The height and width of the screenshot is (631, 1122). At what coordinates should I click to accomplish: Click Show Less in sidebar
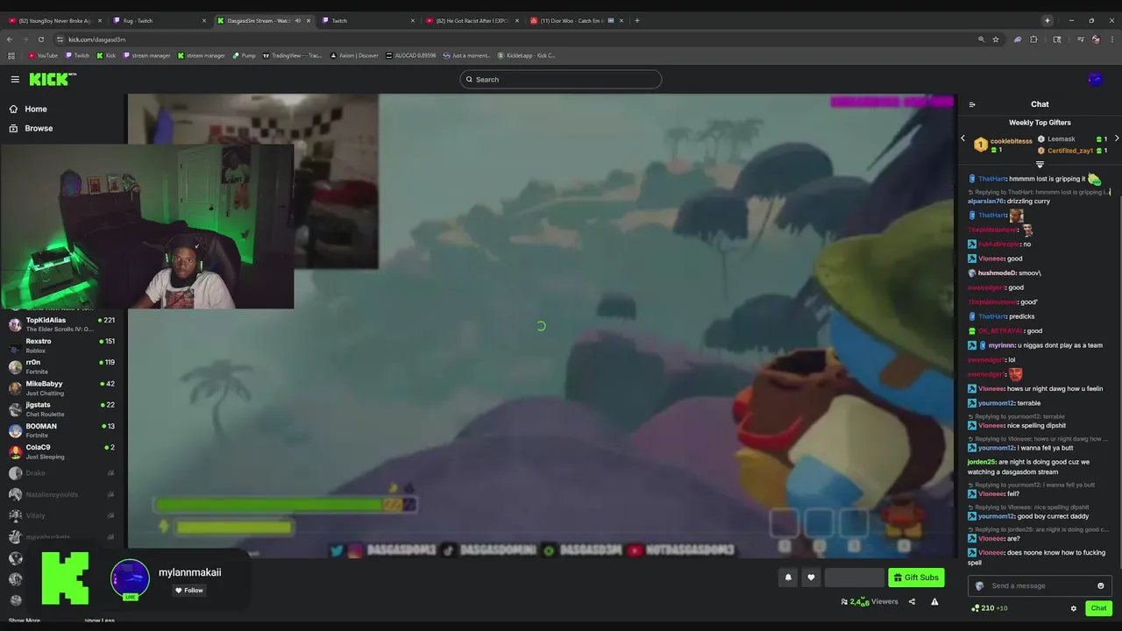pyautogui.click(x=99, y=620)
